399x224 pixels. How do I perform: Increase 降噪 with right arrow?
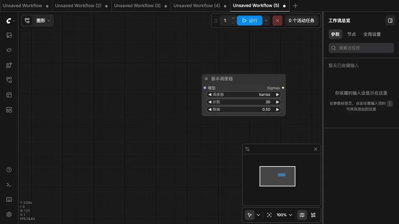pyautogui.click(x=277, y=110)
